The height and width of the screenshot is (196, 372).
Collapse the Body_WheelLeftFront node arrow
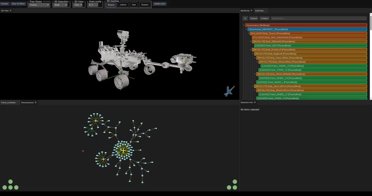pos(255,90)
